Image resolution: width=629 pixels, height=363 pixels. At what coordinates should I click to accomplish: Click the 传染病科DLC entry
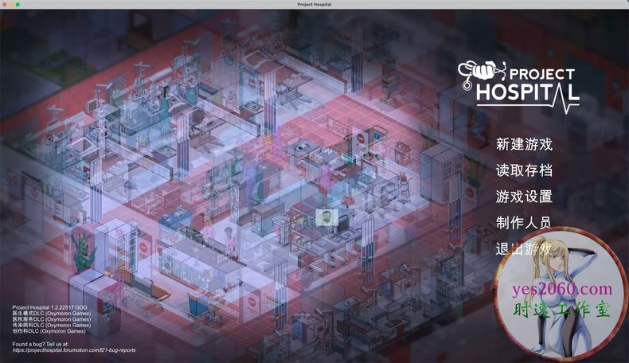51,326
